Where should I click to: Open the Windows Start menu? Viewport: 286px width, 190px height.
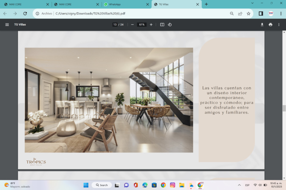point(86,185)
